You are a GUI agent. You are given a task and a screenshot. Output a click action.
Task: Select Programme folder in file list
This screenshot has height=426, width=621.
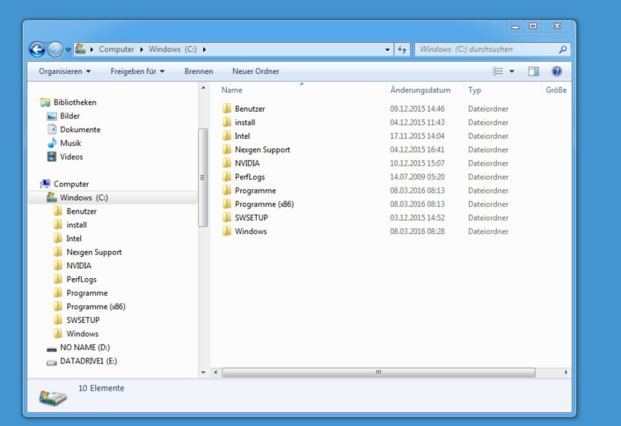pos(248,191)
